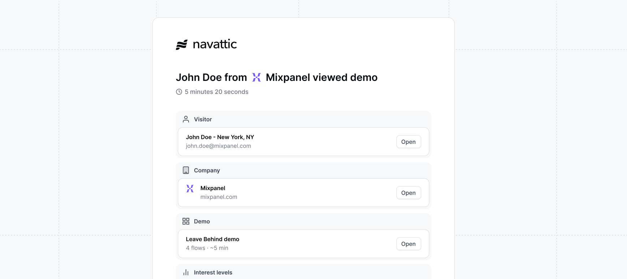Click the "5 minutes 20 seconds" duration text

tap(217, 92)
